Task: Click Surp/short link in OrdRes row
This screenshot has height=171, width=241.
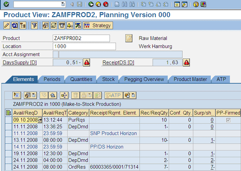Action: tap(213, 167)
